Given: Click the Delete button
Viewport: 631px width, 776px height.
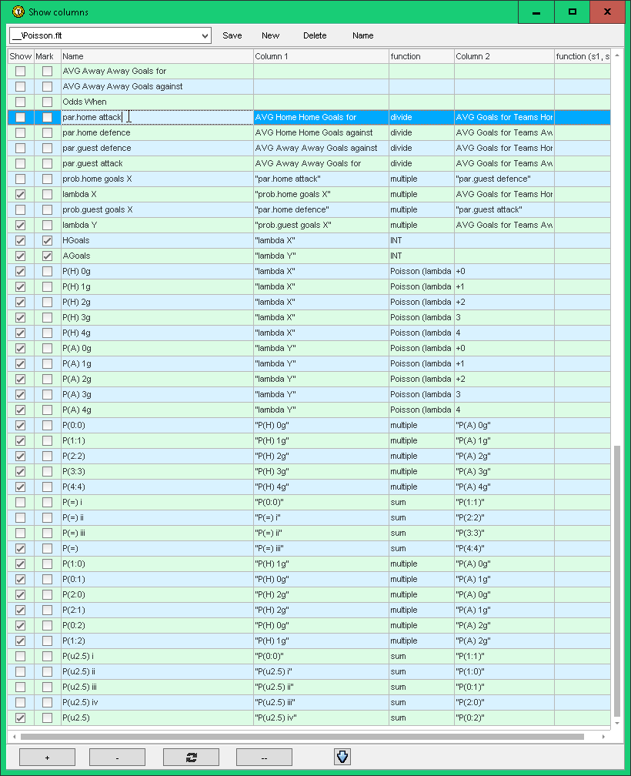Looking at the screenshot, I should click(314, 35).
